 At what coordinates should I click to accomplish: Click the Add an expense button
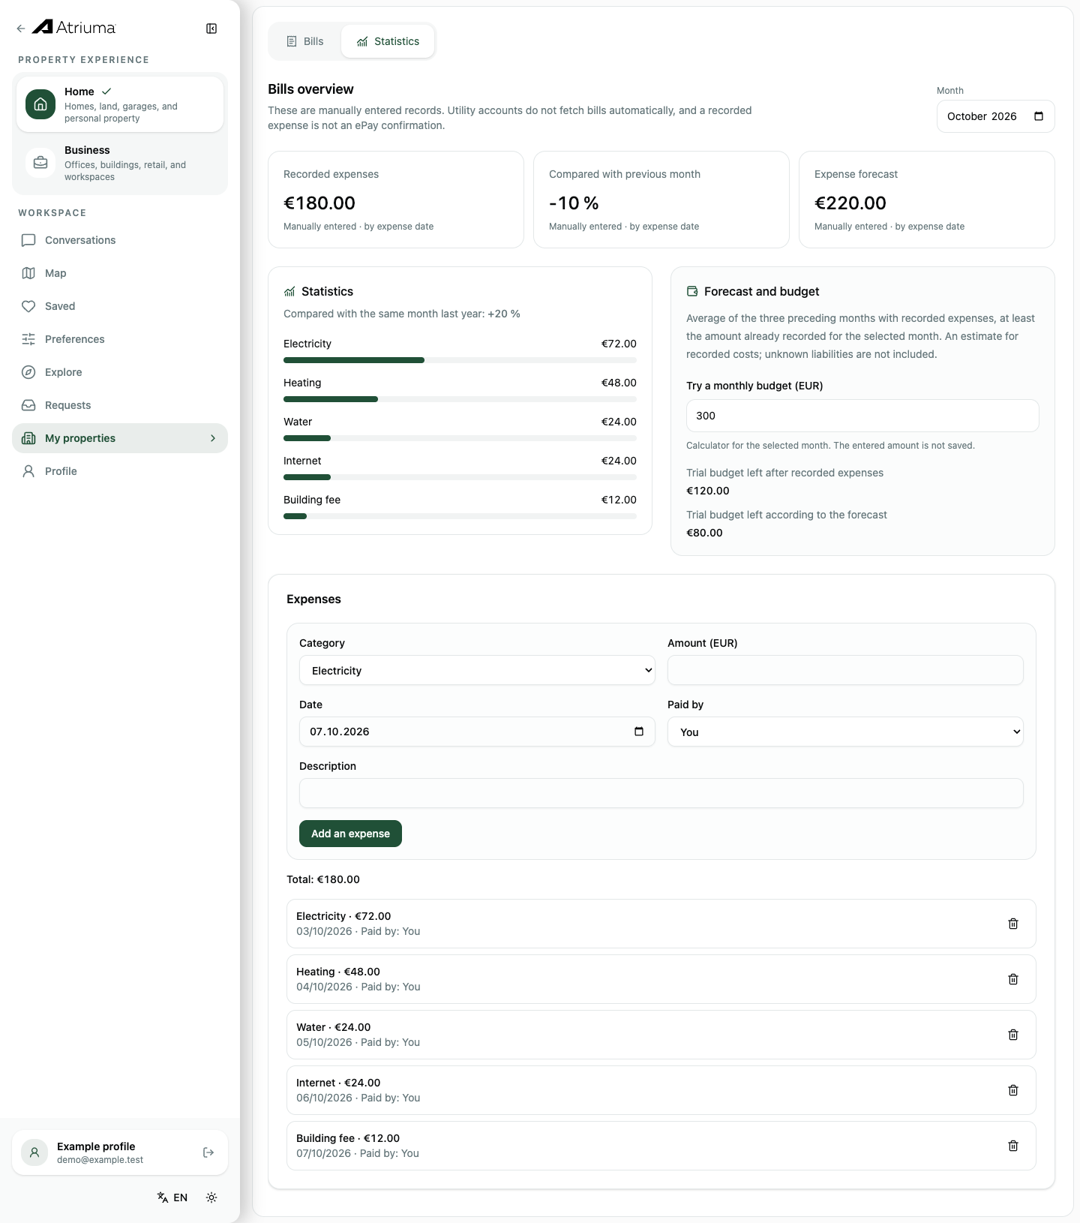(x=350, y=834)
